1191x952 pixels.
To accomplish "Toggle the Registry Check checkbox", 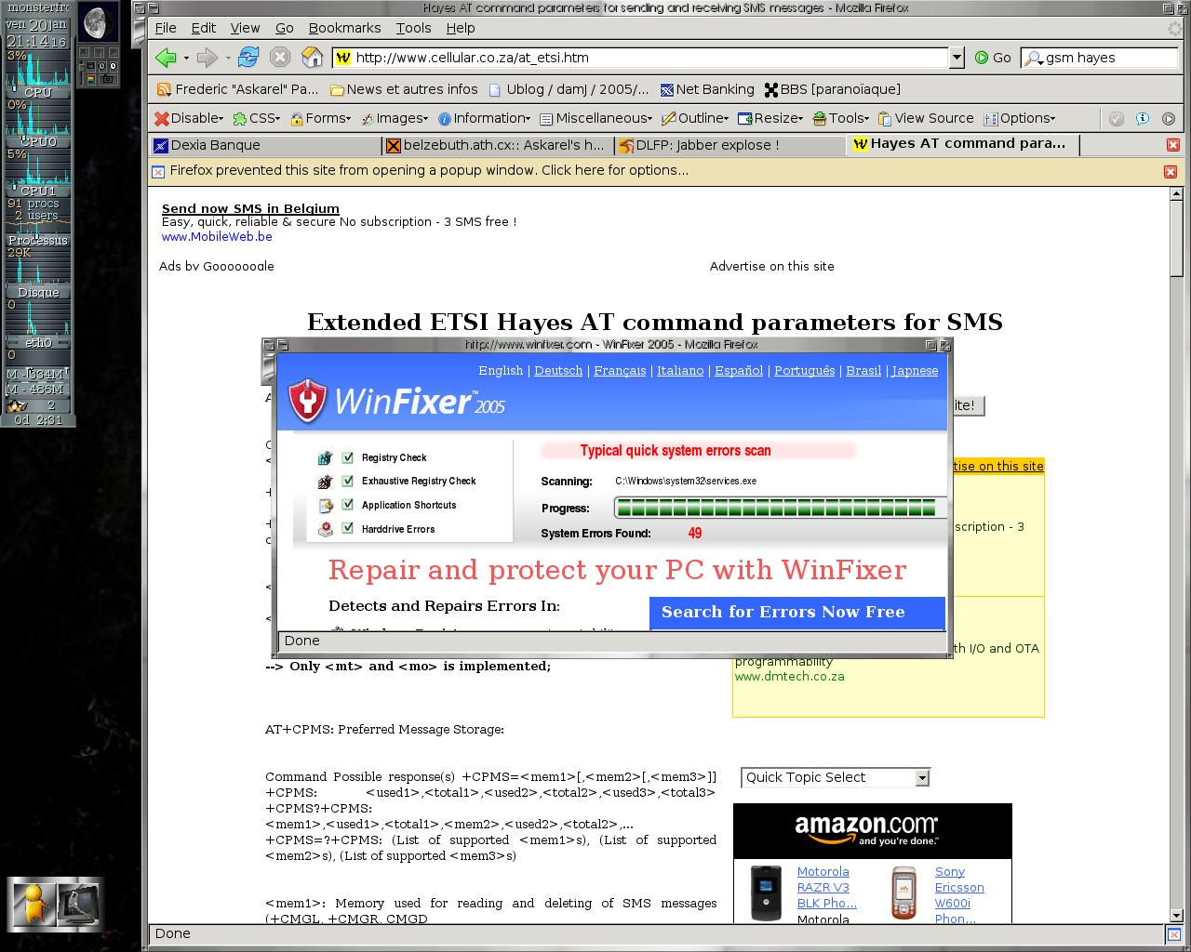I will [348, 457].
